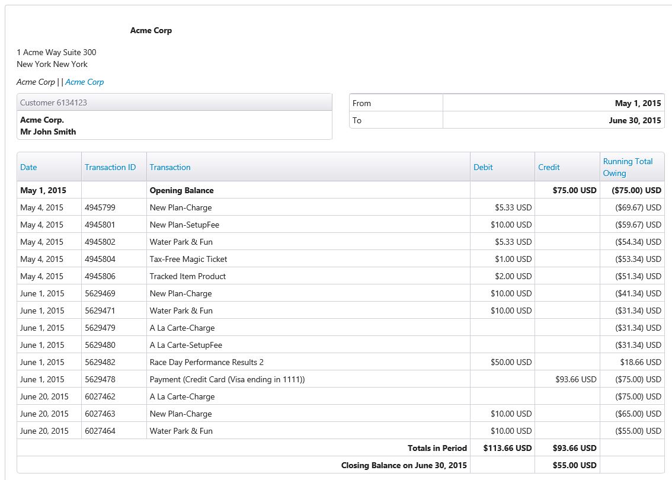The height and width of the screenshot is (480, 672).
Task: Select the Customer 6134123 header field
Action: [x=174, y=103]
